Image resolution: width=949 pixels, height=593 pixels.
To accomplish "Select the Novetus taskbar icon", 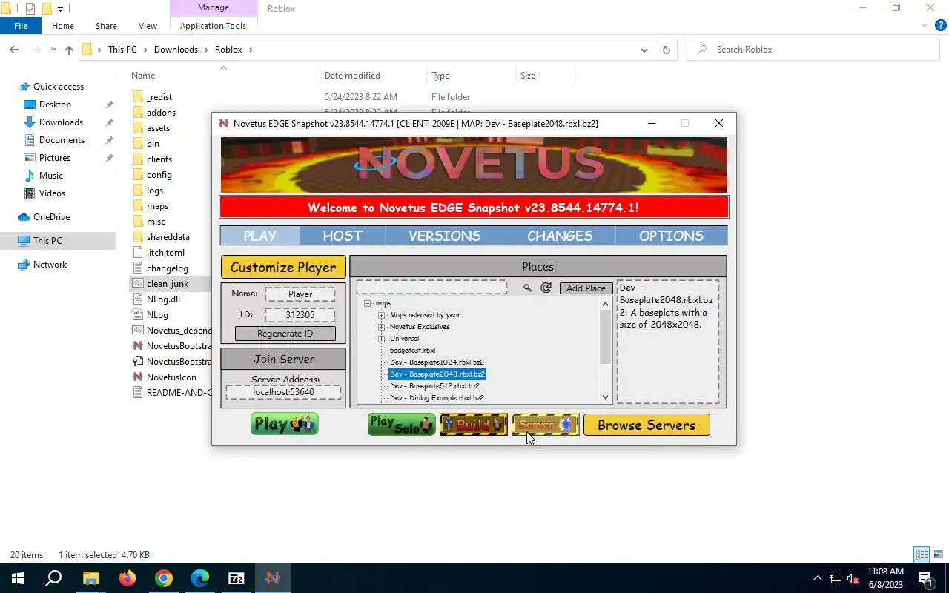I will coord(272,578).
